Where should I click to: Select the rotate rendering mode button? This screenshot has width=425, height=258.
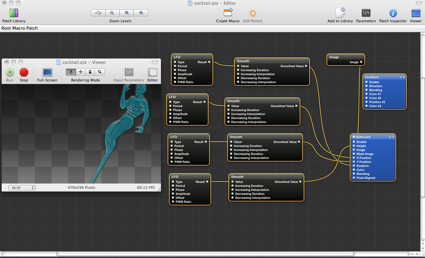click(x=71, y=72)
